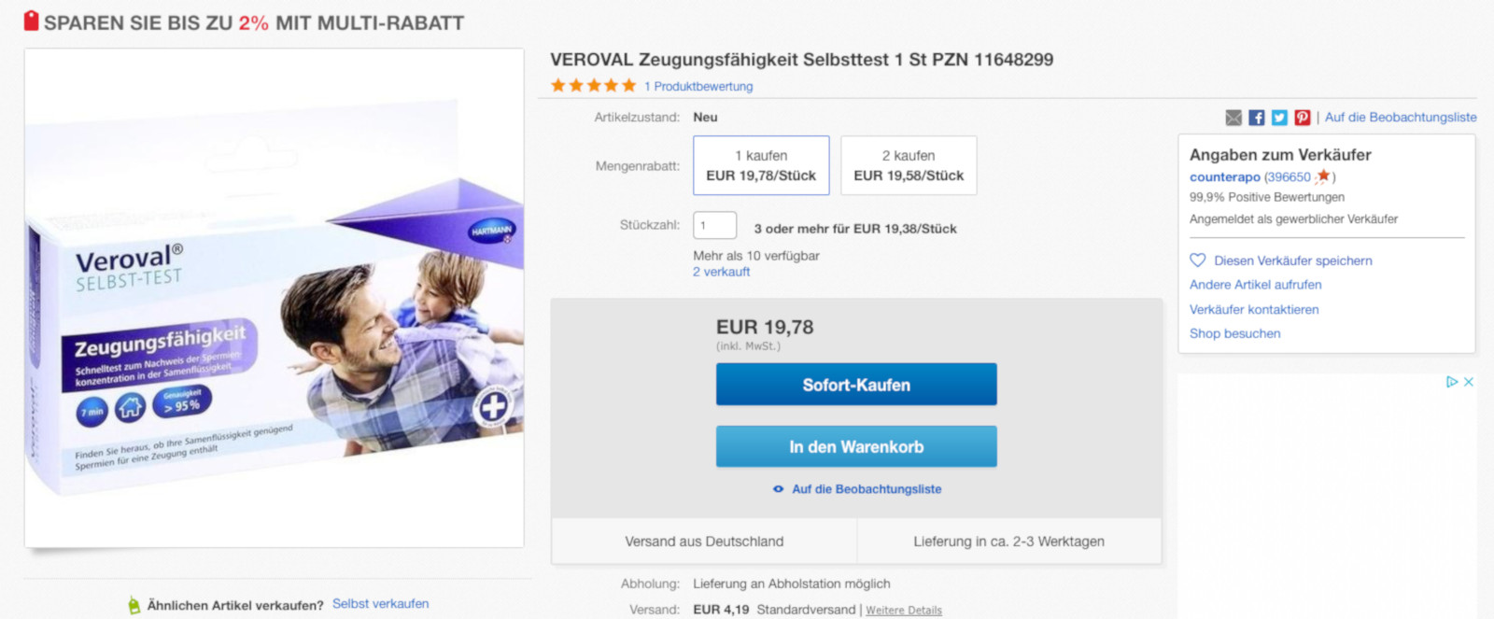Share this item on Twitter
This screenshot has height=619, width=1494.
[x=1279, y=118]
